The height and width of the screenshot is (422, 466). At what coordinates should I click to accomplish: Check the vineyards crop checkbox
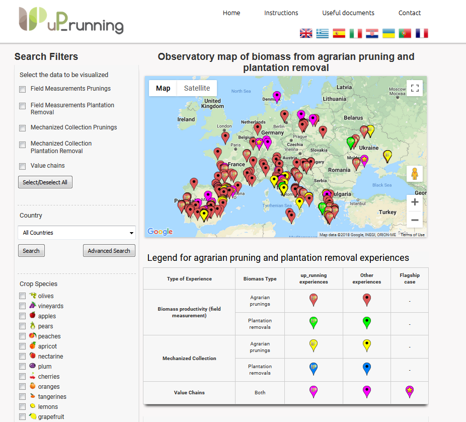click(22, 306)
